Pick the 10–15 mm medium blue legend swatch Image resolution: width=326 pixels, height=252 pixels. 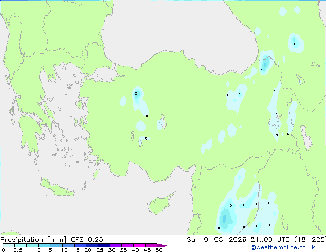pyautogui.click(x=68, y=245)
